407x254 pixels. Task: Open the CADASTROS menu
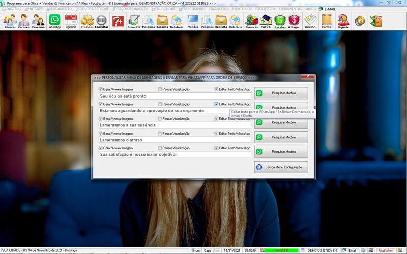point(12,9)
